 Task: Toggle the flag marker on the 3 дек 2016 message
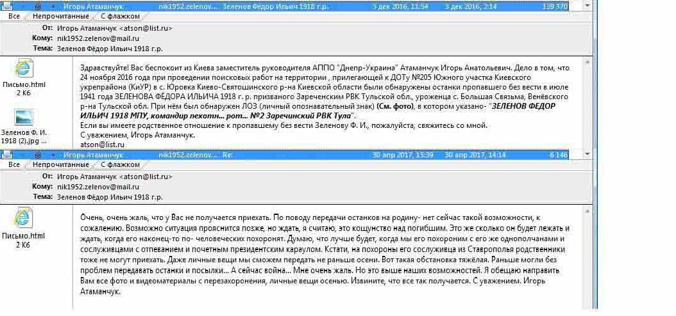click(52, 6)
